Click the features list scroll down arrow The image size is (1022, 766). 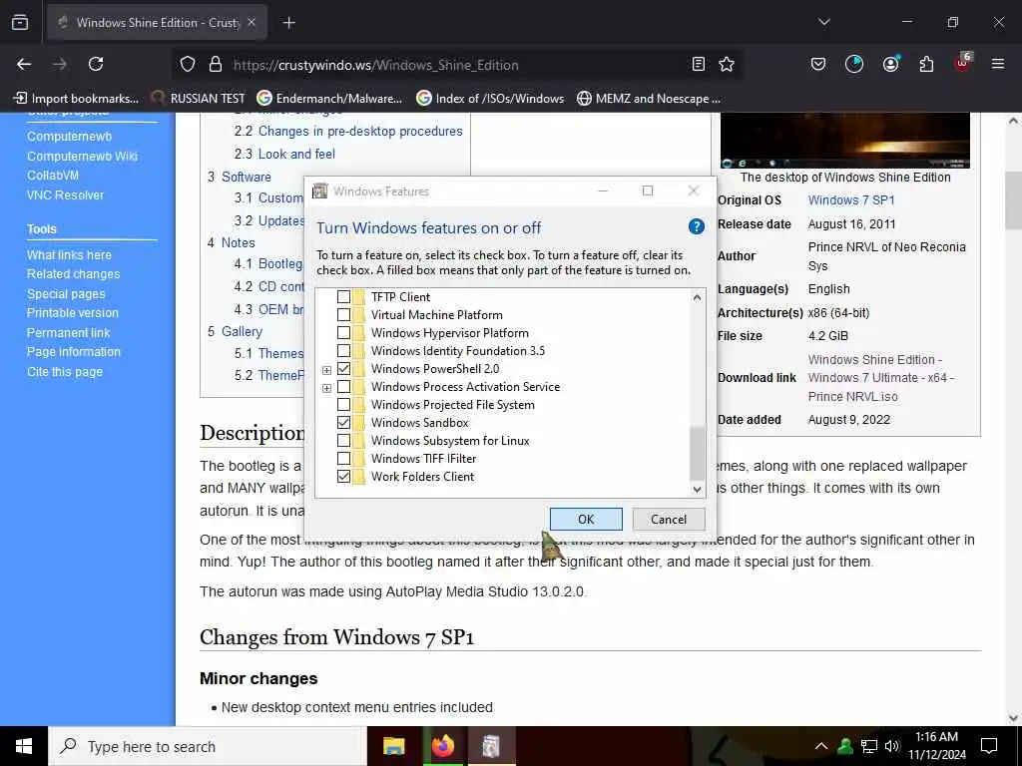click(697, 489)
